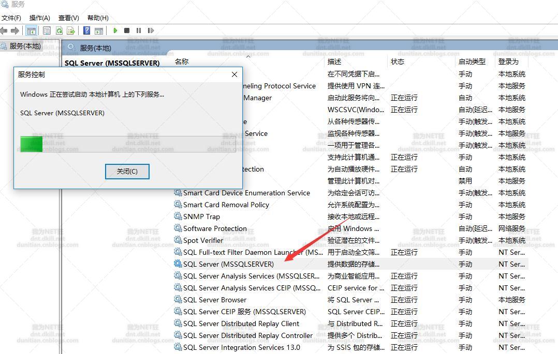The image size is (558, 354).
Task: Click gear icon of SQL Server (MSSQLSERVER) row
Action: click(x=178, y=264)
